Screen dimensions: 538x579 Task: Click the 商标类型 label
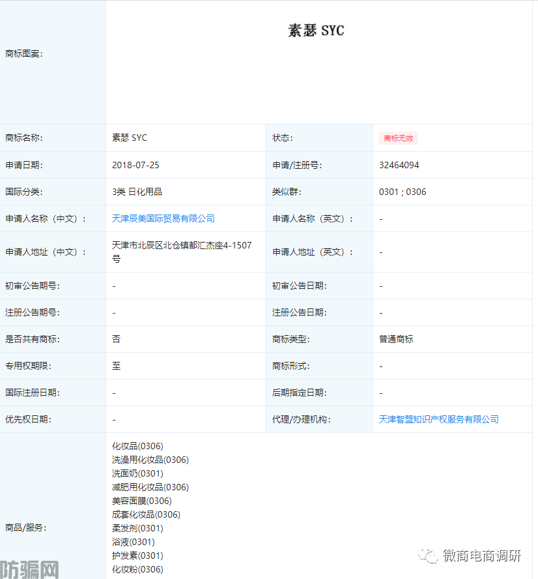tap(291, 339)
